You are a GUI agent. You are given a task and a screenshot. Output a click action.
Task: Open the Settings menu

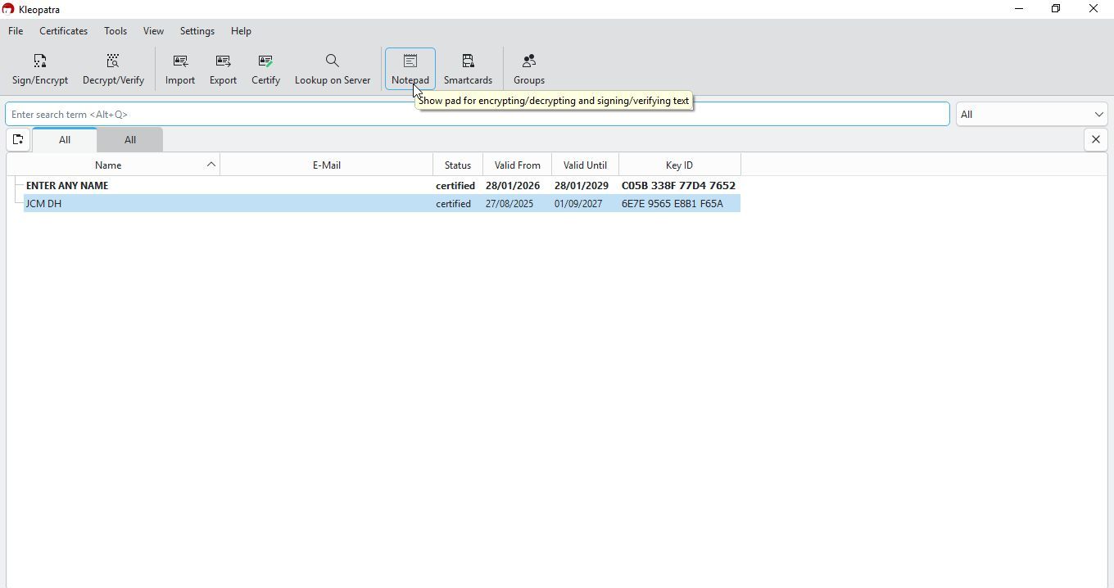tap(197, 31)
